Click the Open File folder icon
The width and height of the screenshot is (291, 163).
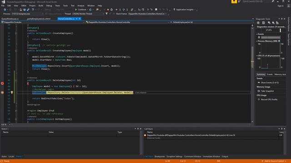(21, 10)
